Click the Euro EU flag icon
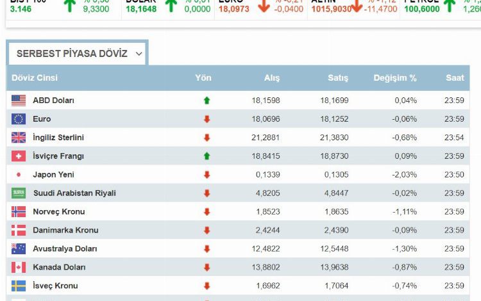This screenshot has height=301, width=481. (19, 119)
